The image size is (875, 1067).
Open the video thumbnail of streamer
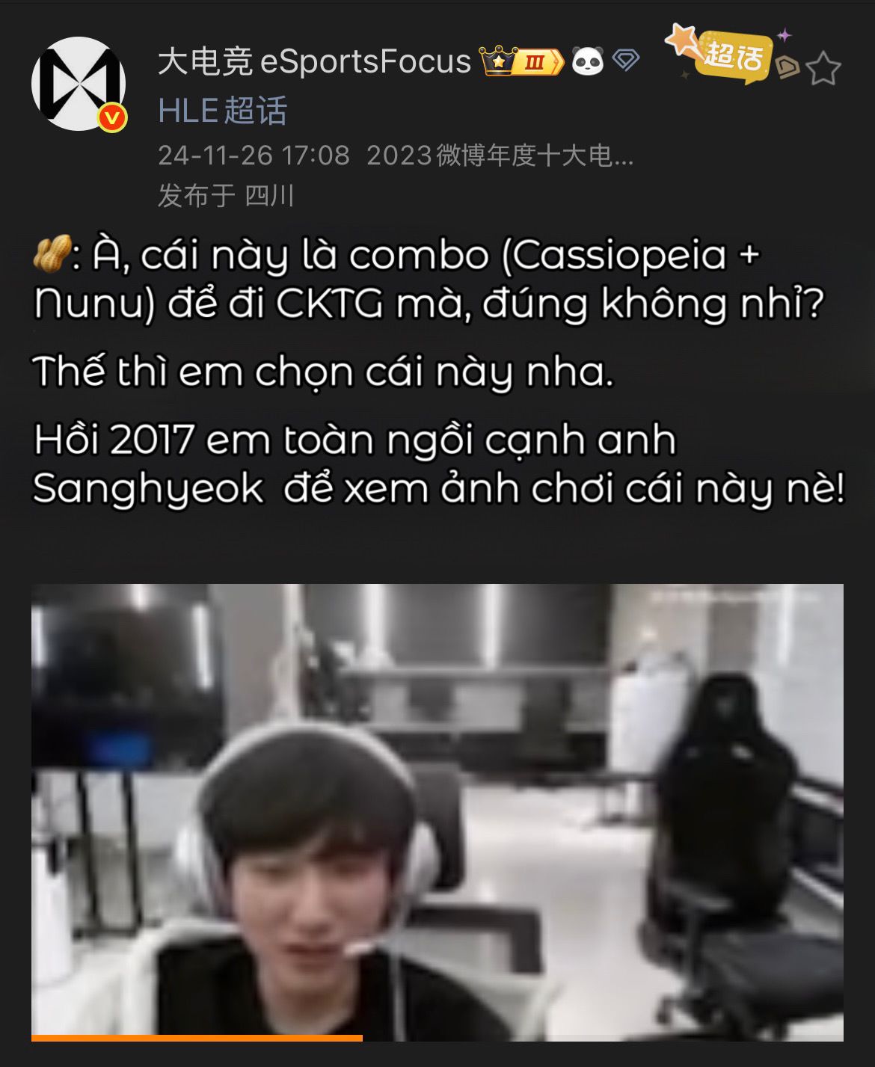(x=437, y=811)
